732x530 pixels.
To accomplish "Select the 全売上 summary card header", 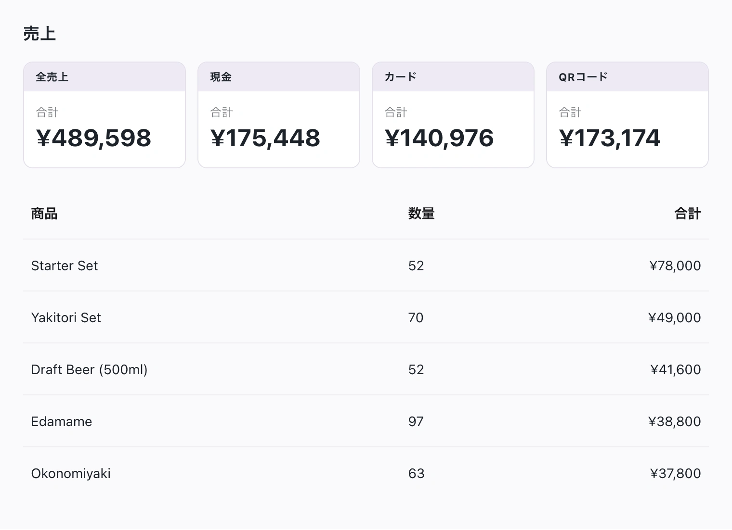I will [x=105, y=77].
